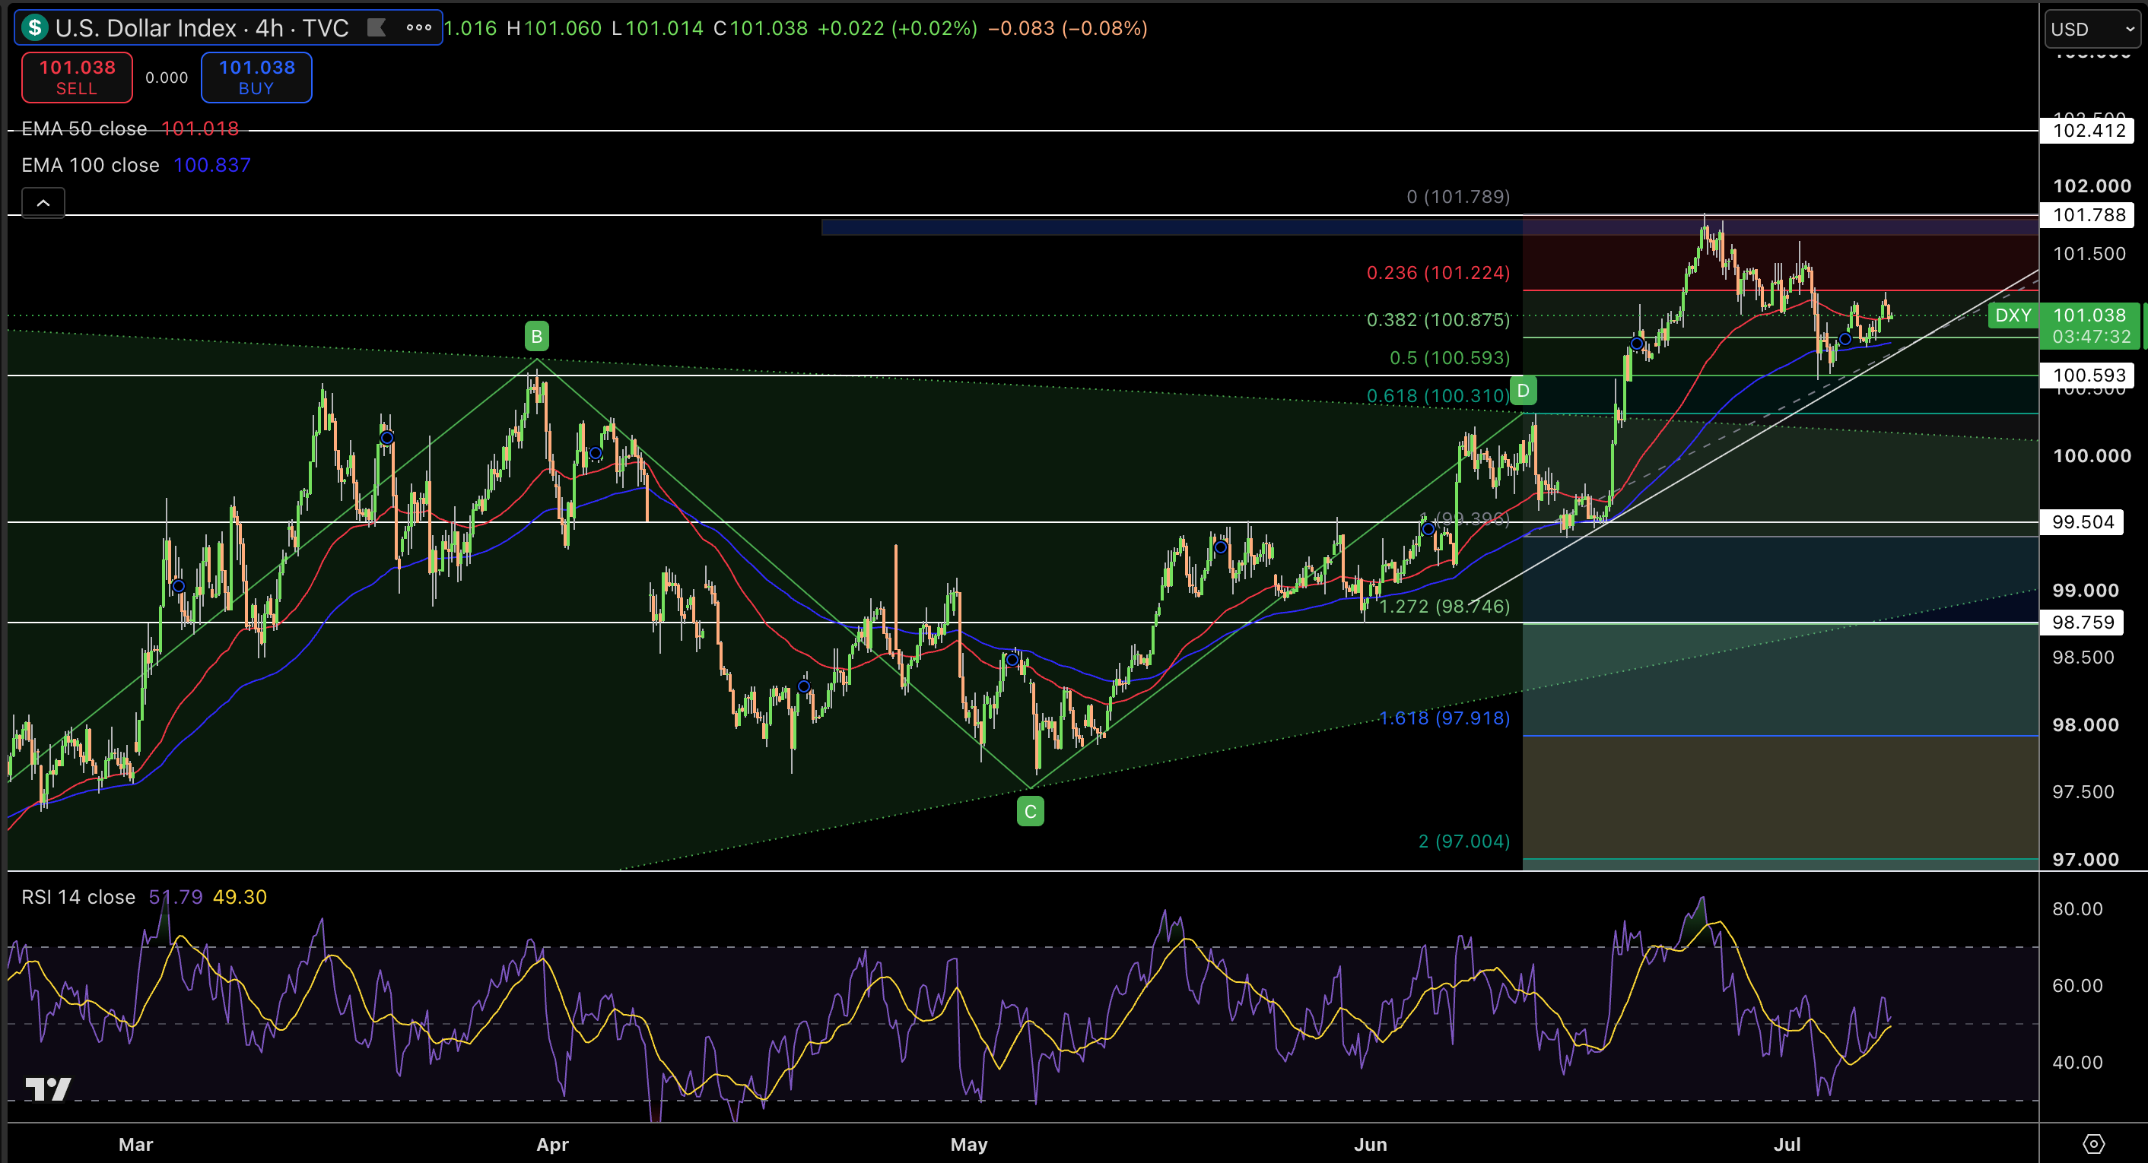2148x1163 pixels.
Task: Click the 80.00 level on RSI scale
Action: [2078, 909]
